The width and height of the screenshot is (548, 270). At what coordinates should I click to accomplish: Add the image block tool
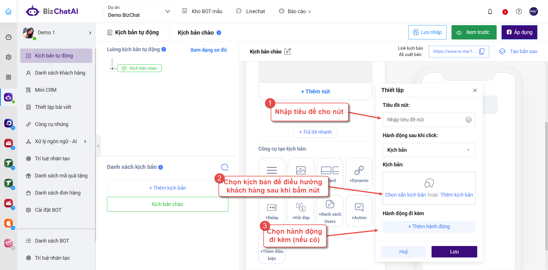point(301,170)
